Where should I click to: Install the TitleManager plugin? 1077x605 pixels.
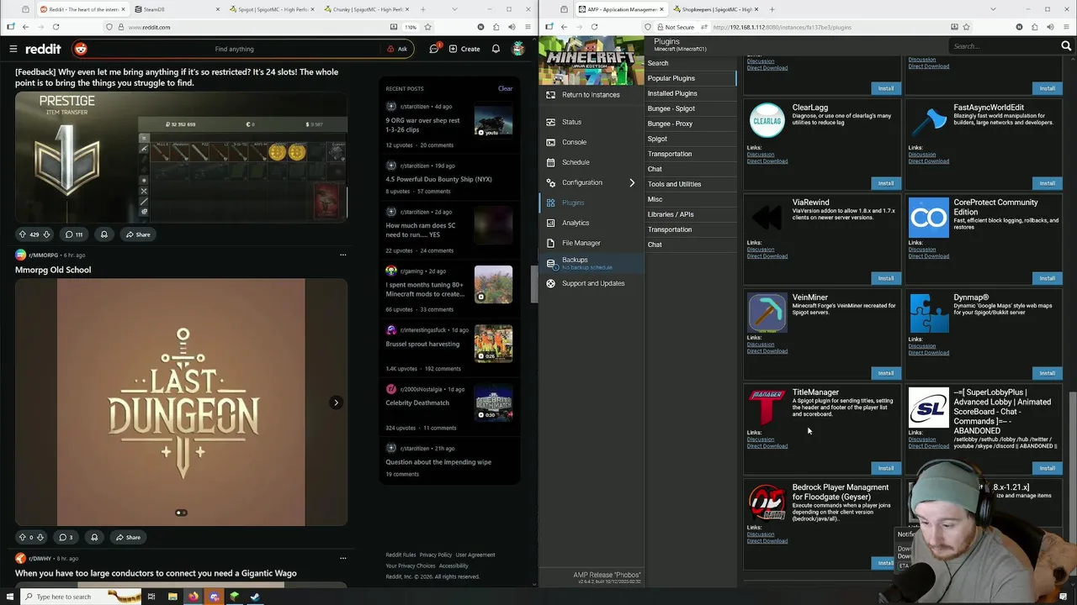[886, 468]
